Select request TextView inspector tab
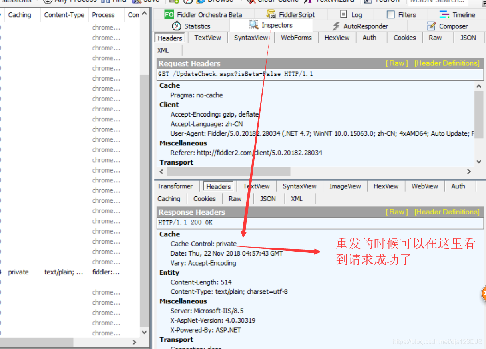 tap(208, 38)
